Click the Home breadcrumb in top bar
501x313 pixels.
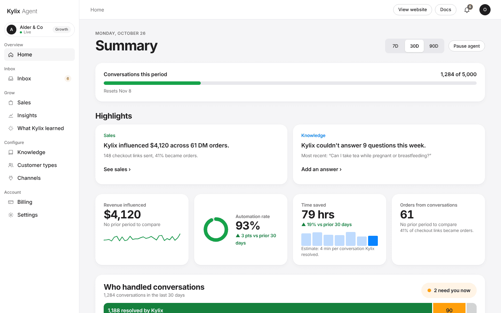[97, 10]
